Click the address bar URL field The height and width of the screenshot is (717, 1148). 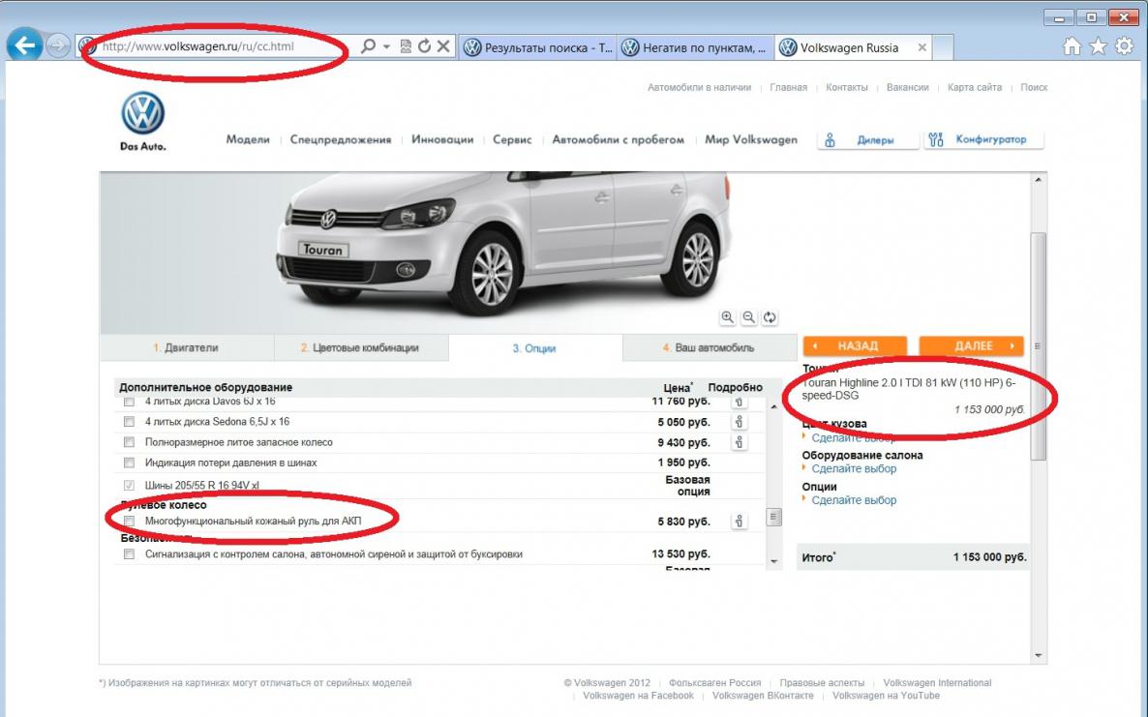[220, 46]
